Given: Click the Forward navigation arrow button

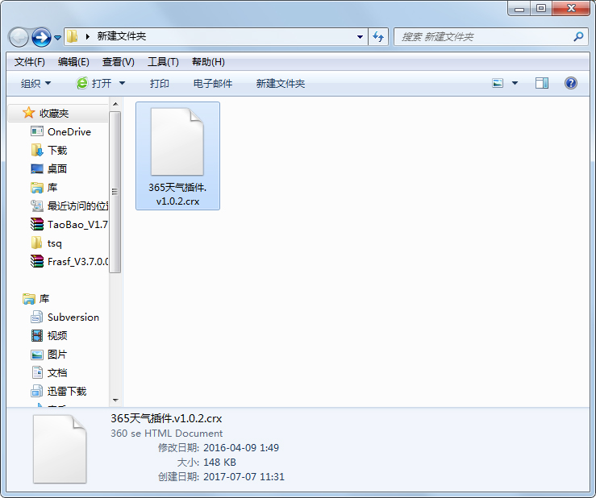Looking at the screenshot, I should [41, 37].
